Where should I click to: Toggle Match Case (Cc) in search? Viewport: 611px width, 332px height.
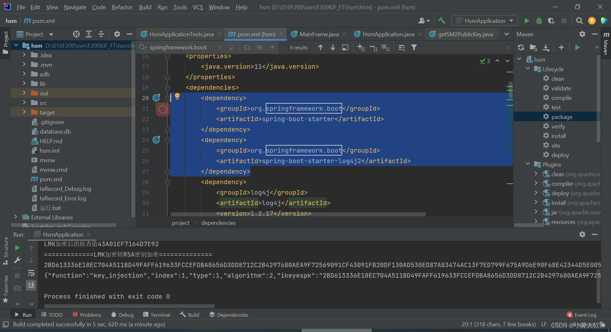coord(247,47)
